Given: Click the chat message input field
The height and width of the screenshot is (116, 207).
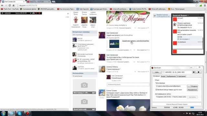Looking at the screenshot, I should (190, 52).
